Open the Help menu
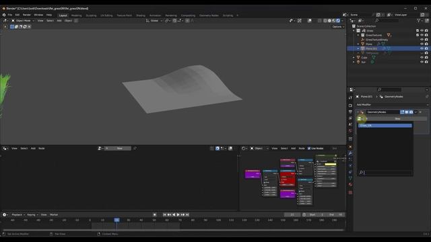This screenshot has height=242, width=431. [49, 15]
